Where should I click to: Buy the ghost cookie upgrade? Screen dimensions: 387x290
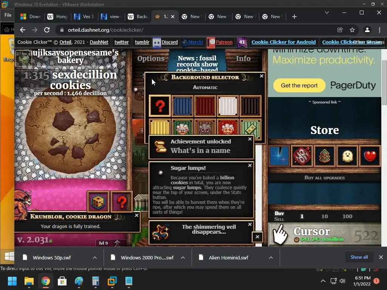coord(347,156)
